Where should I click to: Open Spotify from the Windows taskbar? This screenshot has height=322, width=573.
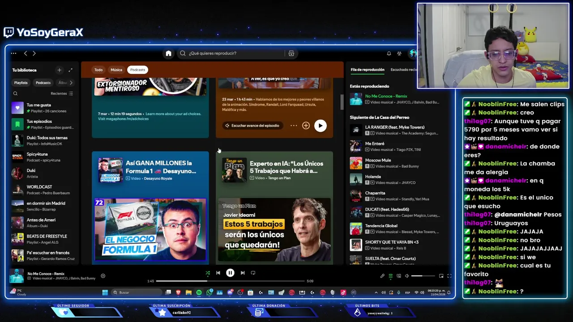[x=199, y=292]
